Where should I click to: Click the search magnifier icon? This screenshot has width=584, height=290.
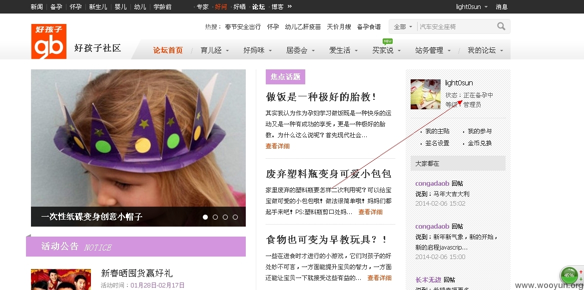[x=501, y=26]
